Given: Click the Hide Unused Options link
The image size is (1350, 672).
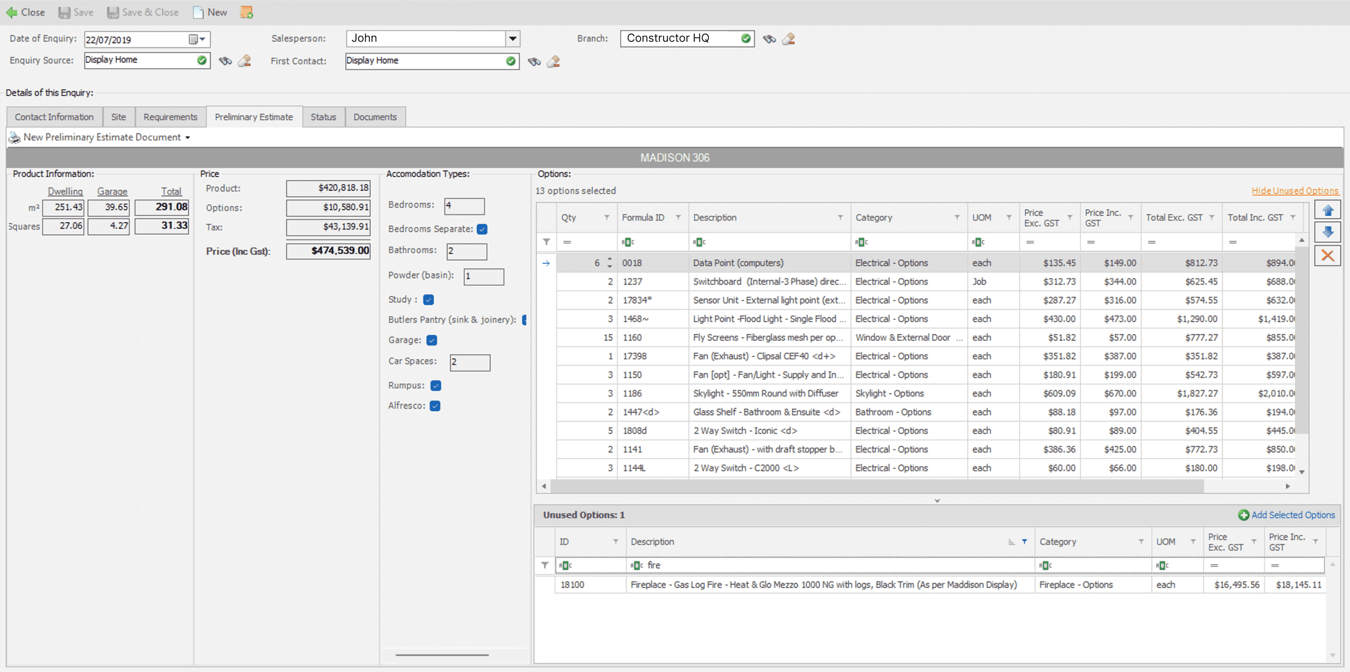Looking at the screenshot, I should (1294, 190).
